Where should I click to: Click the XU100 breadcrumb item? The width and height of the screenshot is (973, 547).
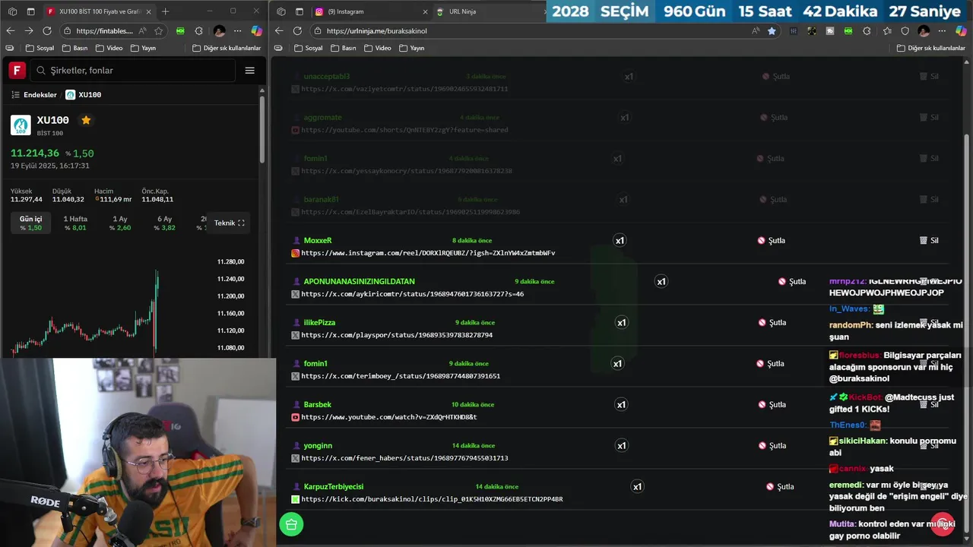tap(84, 95)
